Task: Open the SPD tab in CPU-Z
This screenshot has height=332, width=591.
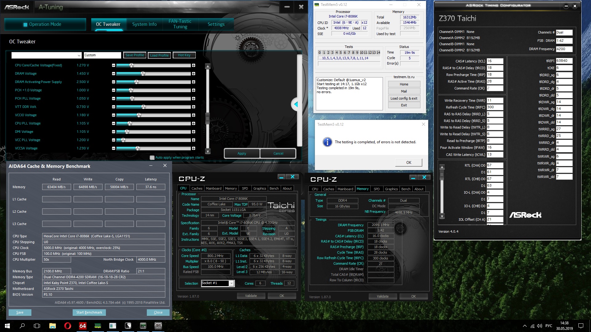Action: pyautogui.click(x=245, y=188)
